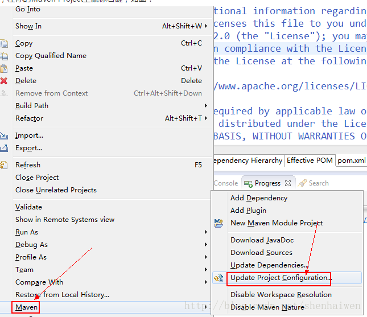367x317 pixels.
Task: Click the Import icon
Action: click(x=4, y=135)
